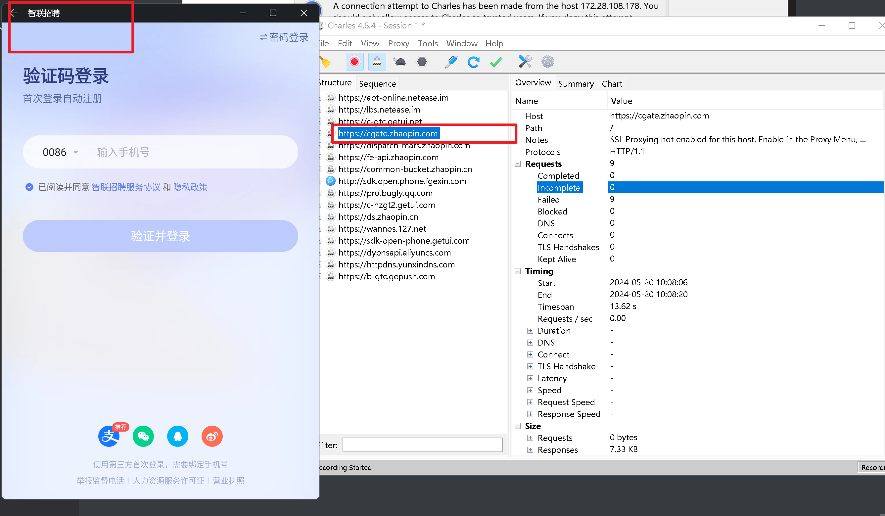The image size is (885, 516).
Task: Click globe icon for sdk.open.phone.igexin.com
Action: coord(331,181)
